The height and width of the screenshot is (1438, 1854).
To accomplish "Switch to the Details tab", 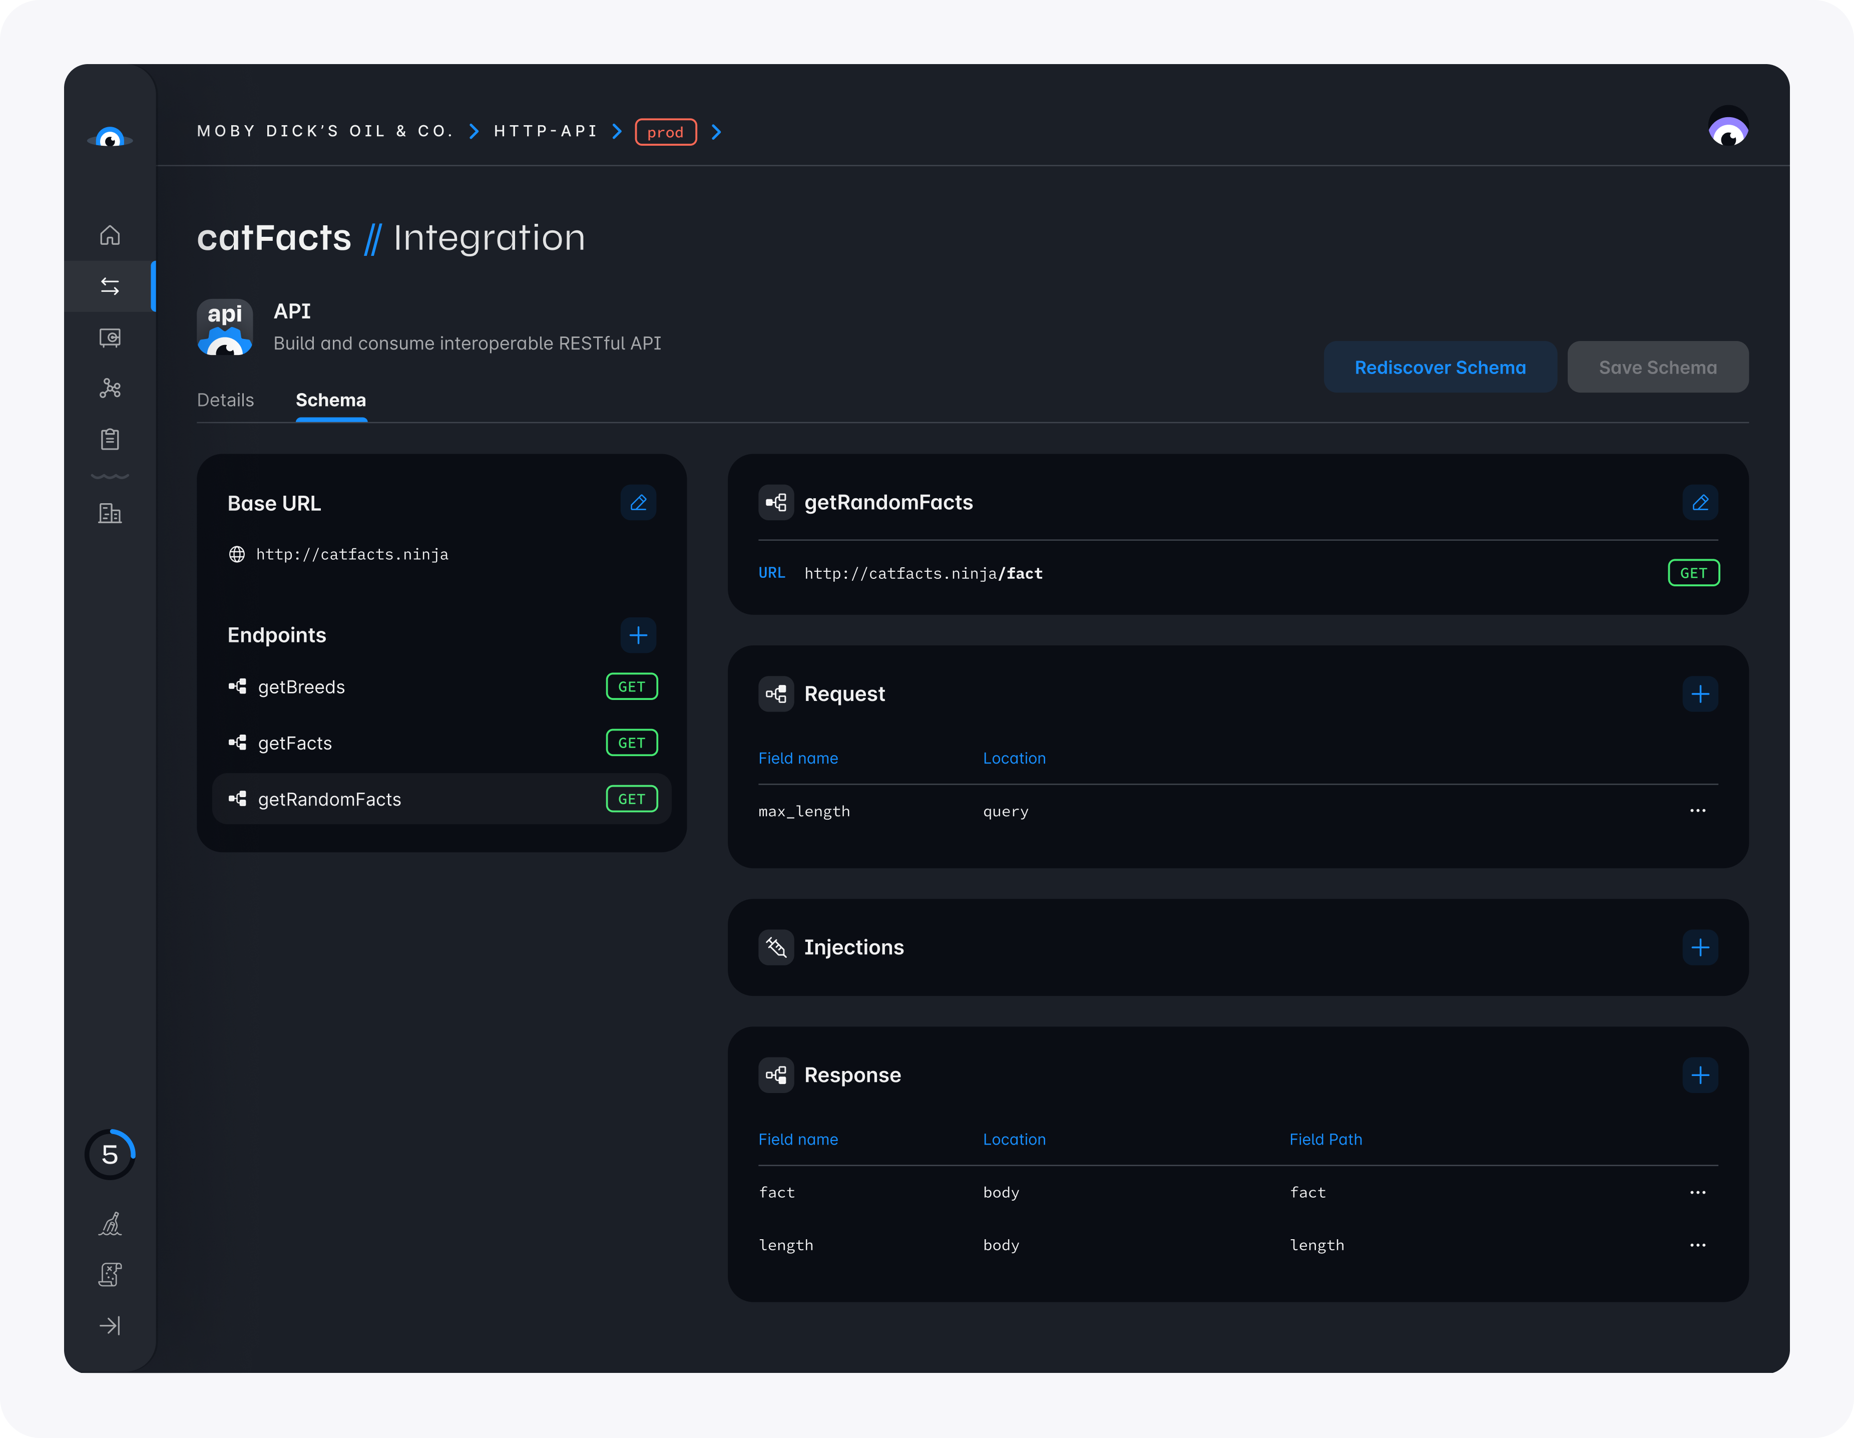I will point(225,400).
